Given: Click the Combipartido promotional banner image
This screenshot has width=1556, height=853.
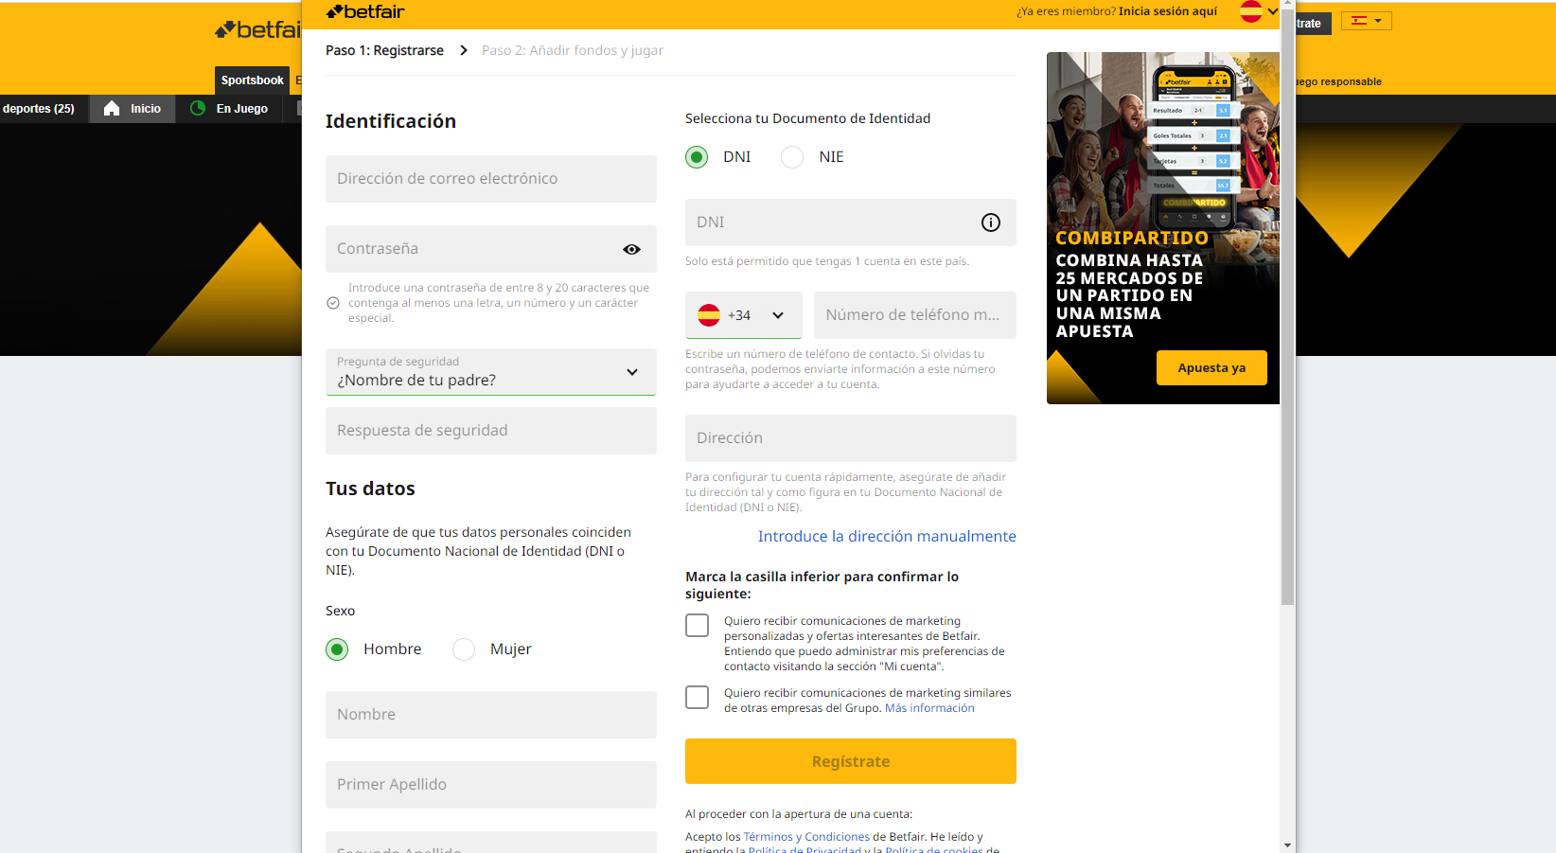Looking at the screenshot, I should coord(1163,228).
